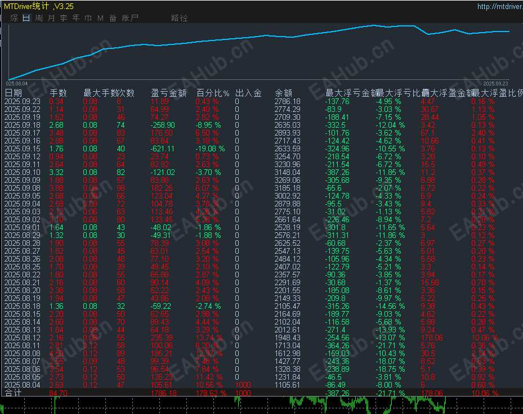Select the date cell 2025.08.12
Viewport: 523px width, 414px height.
point(23,337)
